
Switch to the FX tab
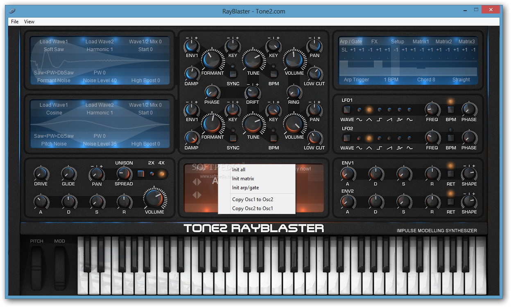(374, 42)
